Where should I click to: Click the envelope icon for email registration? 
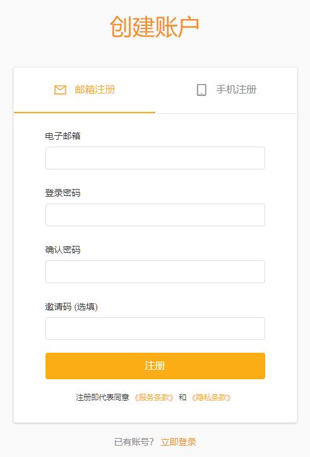60,90
